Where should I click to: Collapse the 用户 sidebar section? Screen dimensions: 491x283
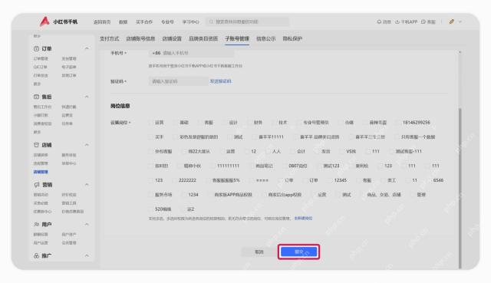87,225
